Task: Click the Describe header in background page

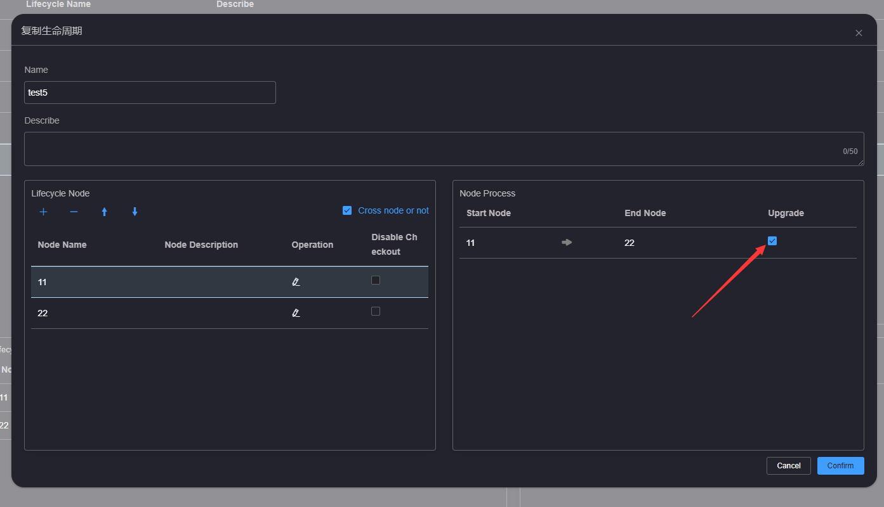Action: tap(235, 4)
